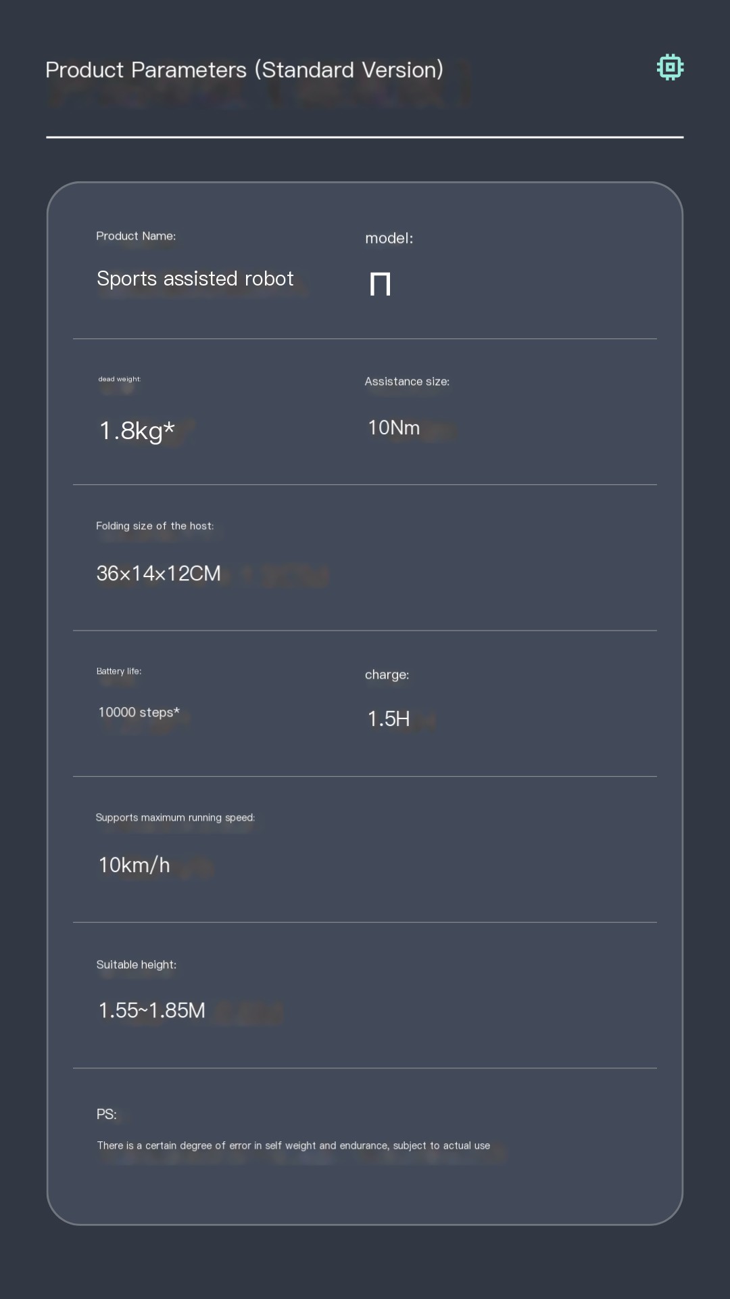730x1299 pixels.
Task: Select the Sports assisted robot text
Action: [195, 279]
